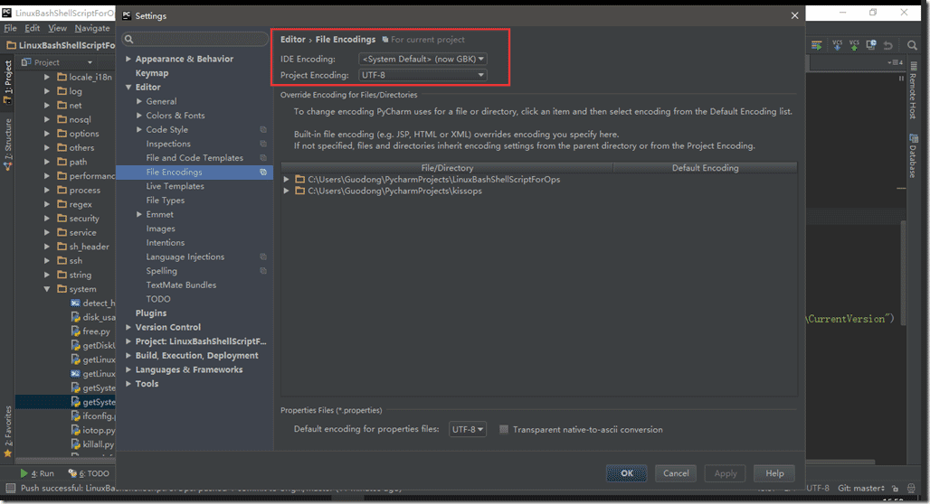
Task: Select File Types in settings tree
Action: click(166, 201)
